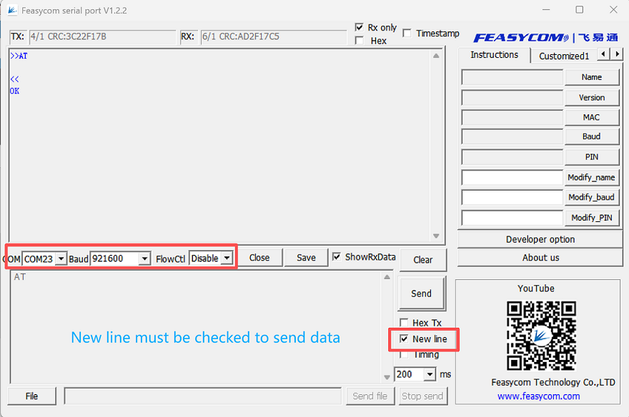Expand the Baud rate dropdown
This screenshot has height=417, width=629.
[x=144, y=258]
